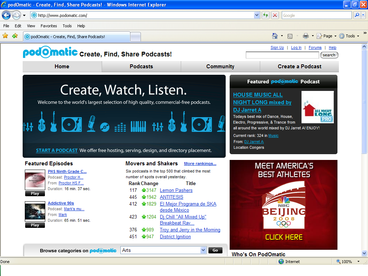Select the Create a Podcast tab
The image size is (368, 276).
click(x=299, y=66)
